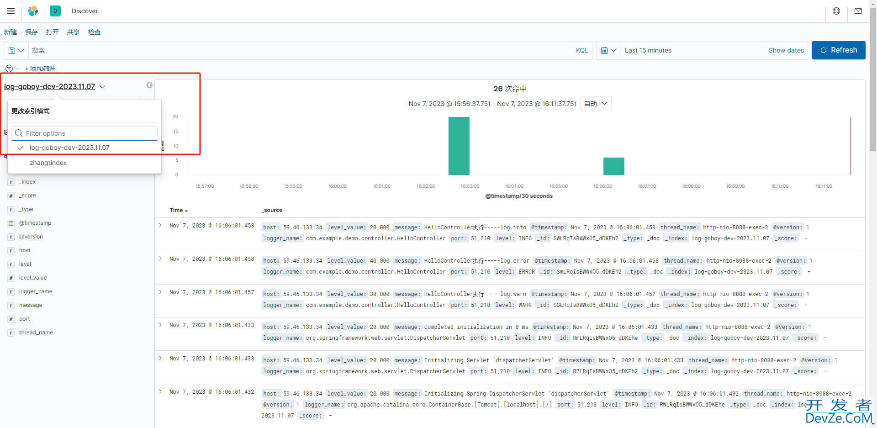Click the _index field name

[x=27, y=182]
